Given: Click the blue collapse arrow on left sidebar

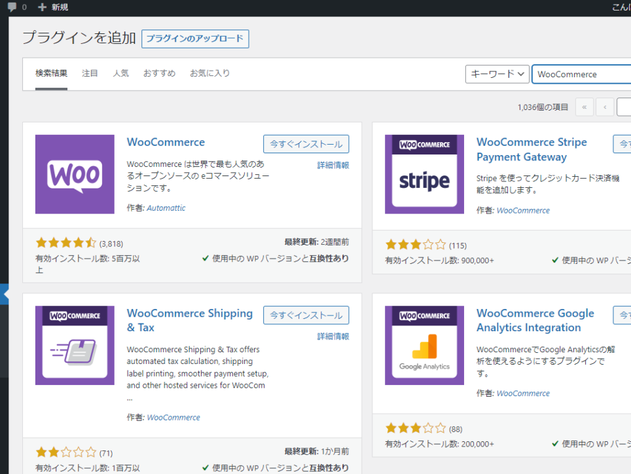Looking at the screenshot, I should click(x=5, y=294).
